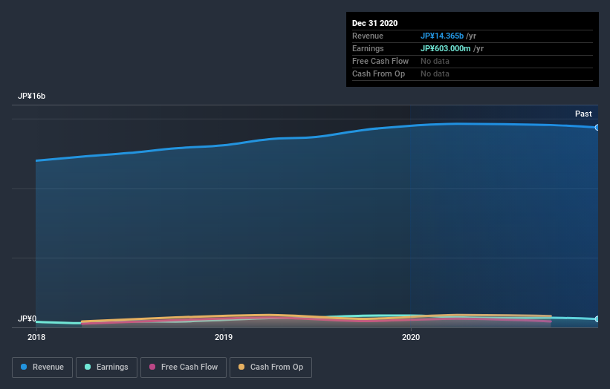Click the JP¥14.365b revenue value
Viewport: 610px width, 389px height.
(x=442, y=36)
